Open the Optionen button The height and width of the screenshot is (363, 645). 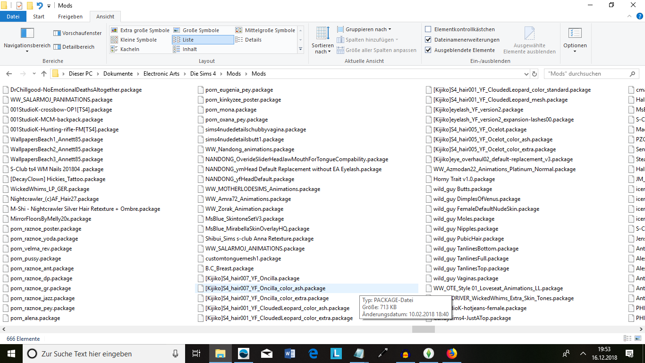(575, 40)
